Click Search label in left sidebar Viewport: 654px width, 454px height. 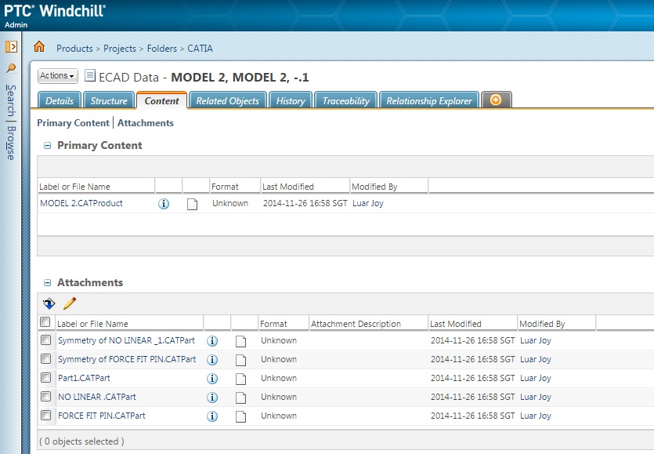[11, 100]
